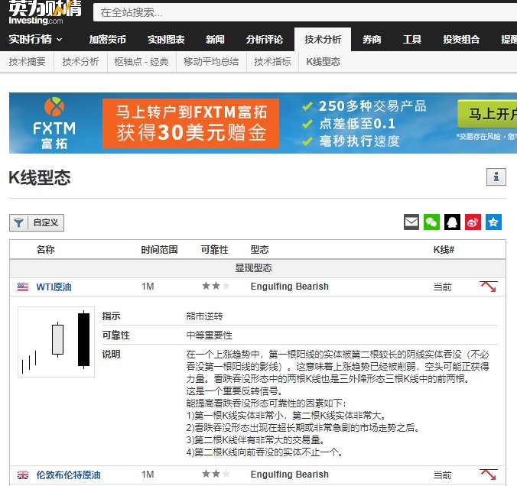The height and width of the screenshot is (486, 517).
Task: Open the 分析评论 menu
Action: pos(265,40)
